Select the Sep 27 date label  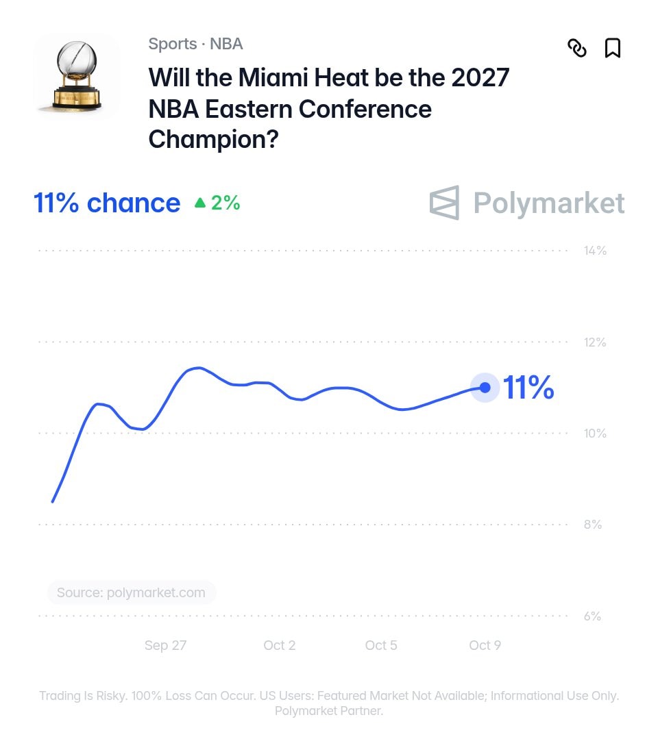(166, 645)
